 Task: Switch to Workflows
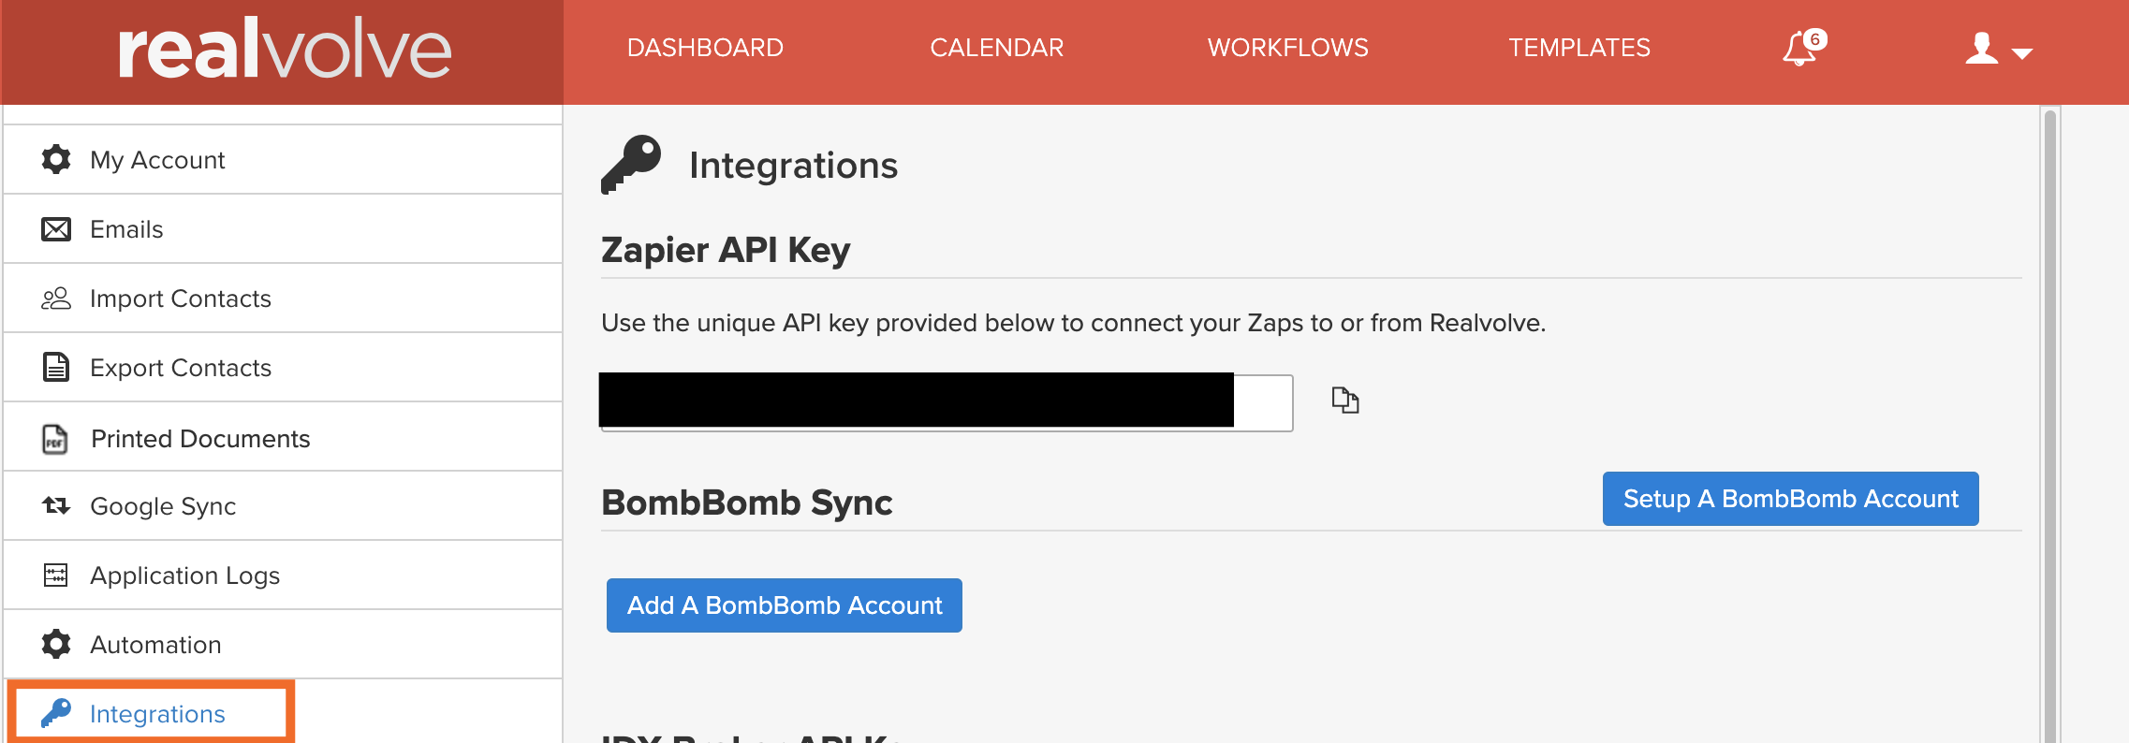click(x=1287, y=48)
